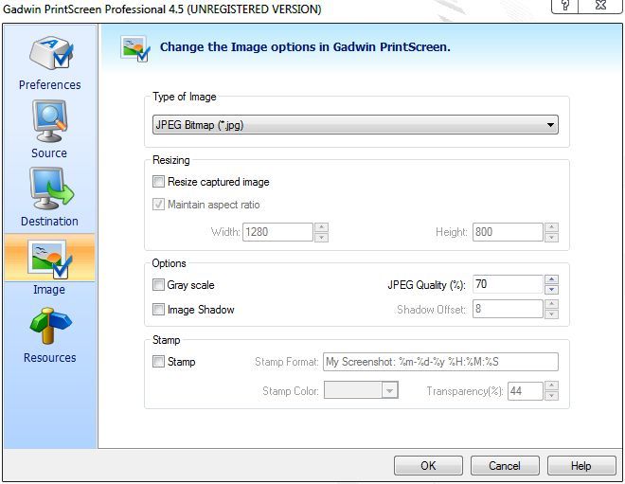This screenshot has height=484, width=625.
Task: Raise JPEG Quality with up arrow
Action: pyautogui.click(x=551, y=279)
